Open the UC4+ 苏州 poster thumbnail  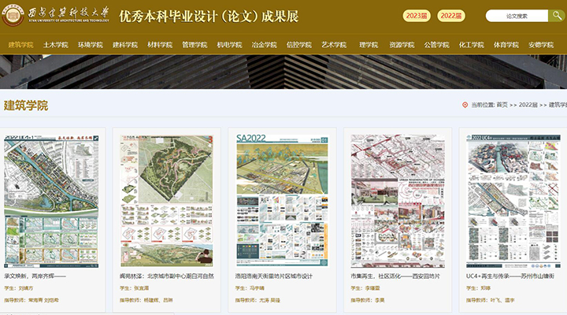tap(513, 201)
